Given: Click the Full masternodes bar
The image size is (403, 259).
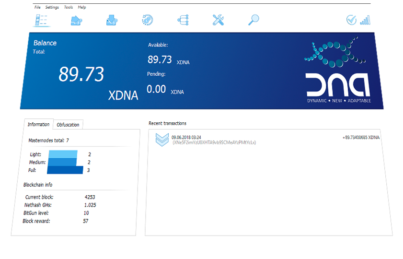Looking at the screenshot, I should pyautogui.click(x=65, y=170).
